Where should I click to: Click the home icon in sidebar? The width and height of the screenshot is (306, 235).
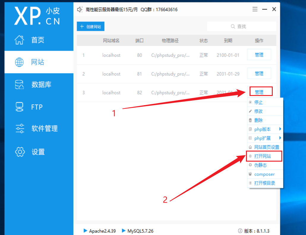click(19, 40)
